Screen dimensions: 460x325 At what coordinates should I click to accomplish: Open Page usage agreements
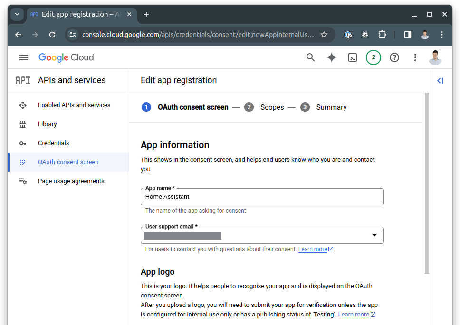[68, 181]
